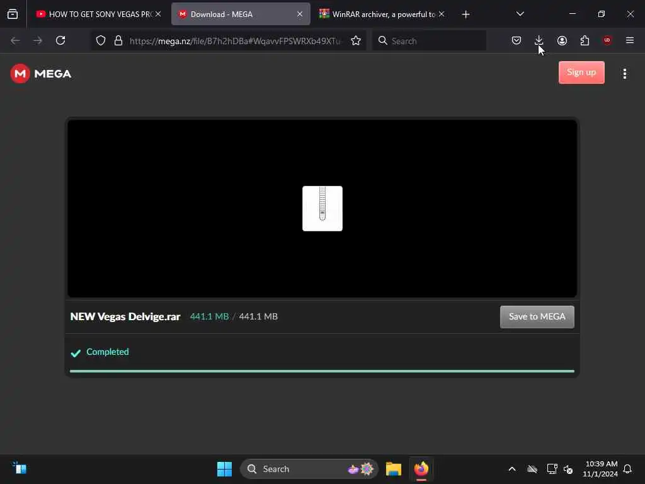Open Firefox application hamburger menu
The width and height of the screenshot is (645, 484).
click(630, 40)
